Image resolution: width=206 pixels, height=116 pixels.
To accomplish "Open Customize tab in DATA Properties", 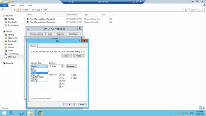I will (x=61, y=34).
